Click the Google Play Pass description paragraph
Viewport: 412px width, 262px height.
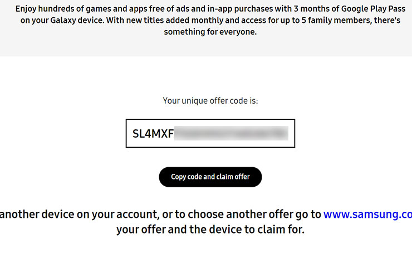(x=210, y=21)
